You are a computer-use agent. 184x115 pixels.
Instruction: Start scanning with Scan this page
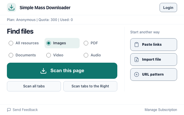[62, 71]
